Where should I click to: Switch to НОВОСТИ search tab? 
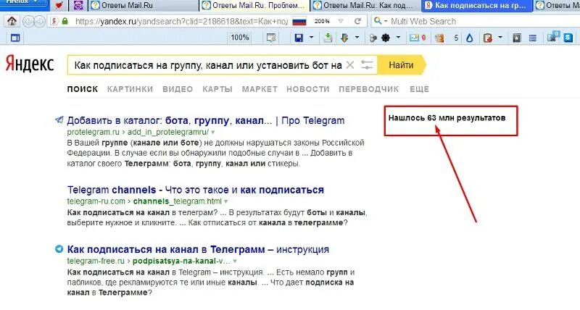point(307,89)
